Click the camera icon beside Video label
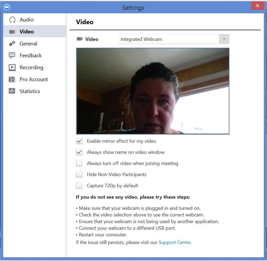Screen dimensions: 267x261 tap(79, 39)
